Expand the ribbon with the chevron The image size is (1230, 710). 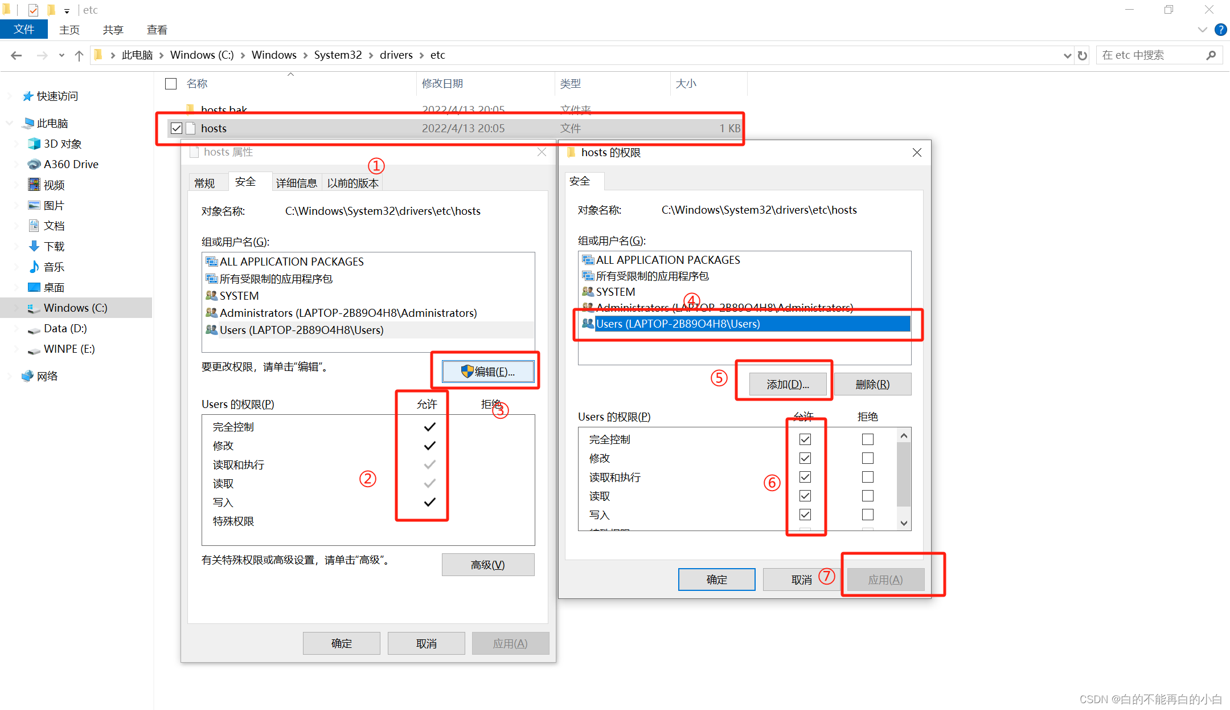pos(1202,30)
